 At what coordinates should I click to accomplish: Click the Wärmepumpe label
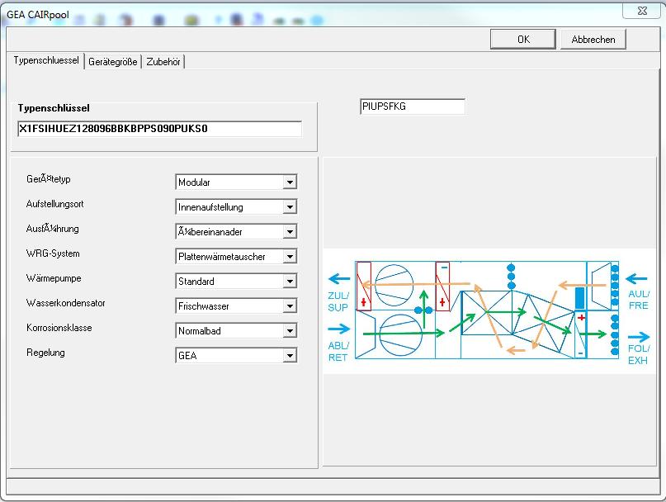(x=54, y=278)
